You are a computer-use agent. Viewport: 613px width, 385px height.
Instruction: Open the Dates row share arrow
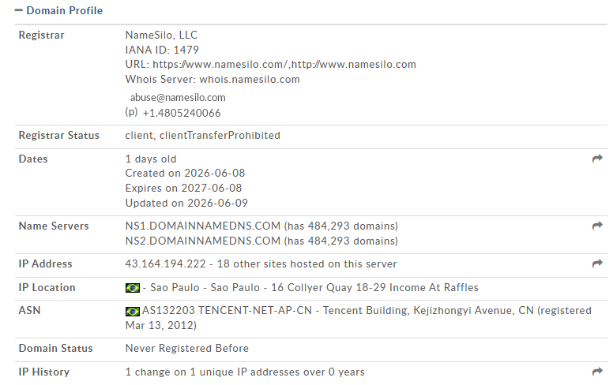(597, 159)
